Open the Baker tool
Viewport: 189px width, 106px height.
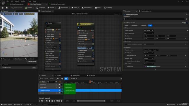click(x=98, y=8)
